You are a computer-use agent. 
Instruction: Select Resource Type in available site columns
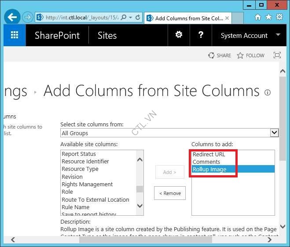point(80,169)
